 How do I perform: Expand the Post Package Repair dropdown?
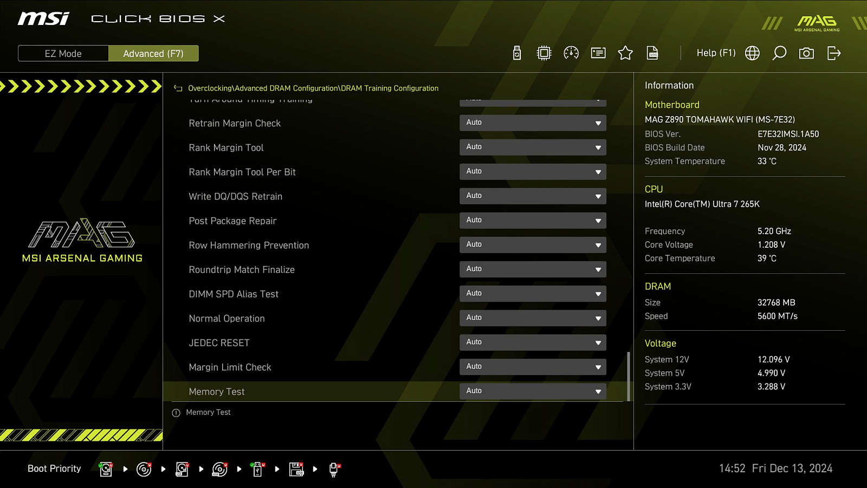[x=533, y=221]
